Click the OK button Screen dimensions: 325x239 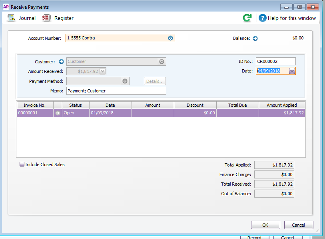(265, 225)
